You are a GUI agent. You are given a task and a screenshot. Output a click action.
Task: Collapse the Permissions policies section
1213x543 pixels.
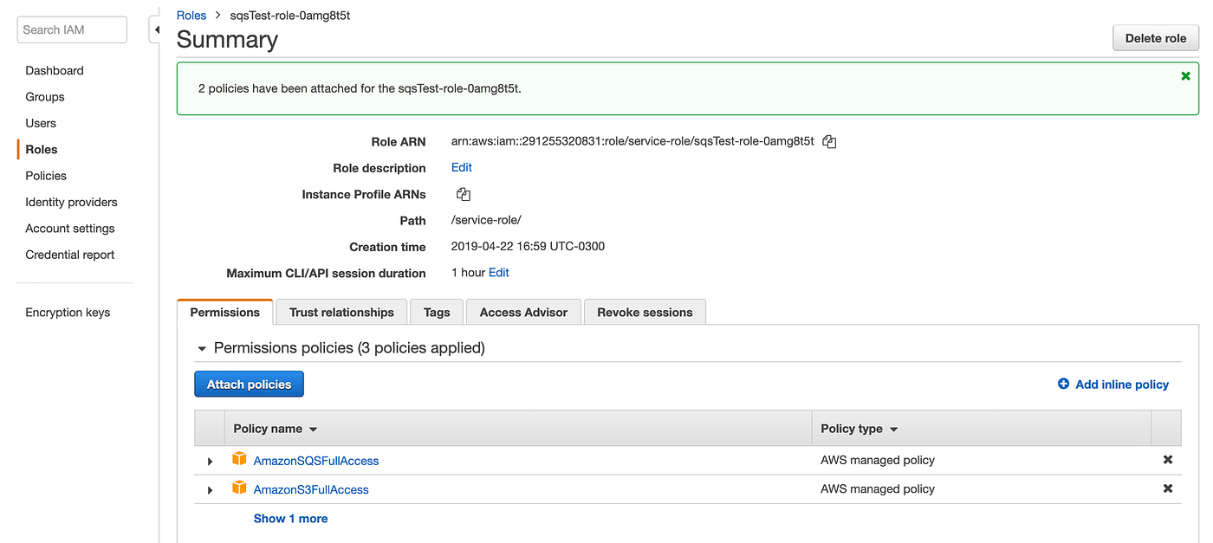click(x=202, y=348)
